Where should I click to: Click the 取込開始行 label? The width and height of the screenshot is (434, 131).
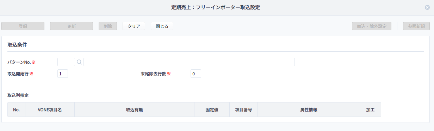point(18,74)
